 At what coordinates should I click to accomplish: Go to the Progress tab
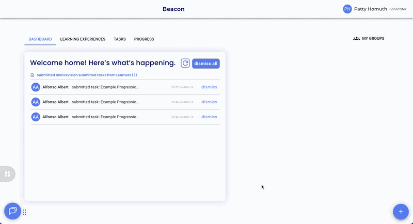point(144,39)
